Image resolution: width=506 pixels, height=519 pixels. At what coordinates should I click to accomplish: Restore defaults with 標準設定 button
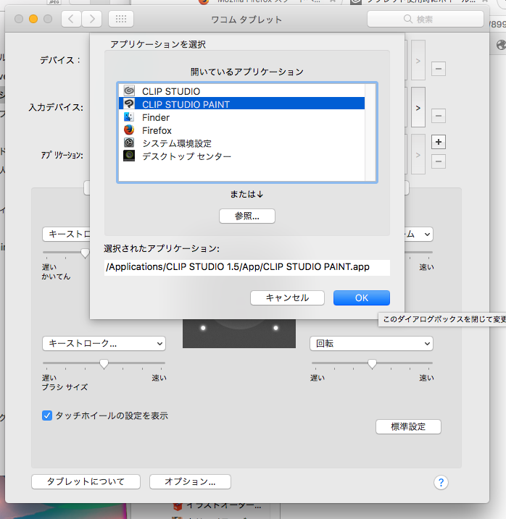click(408, 427)
